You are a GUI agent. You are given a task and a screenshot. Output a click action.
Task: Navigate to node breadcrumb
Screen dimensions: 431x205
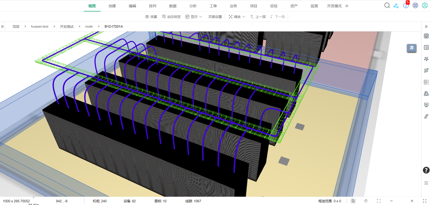click(89, 27)
